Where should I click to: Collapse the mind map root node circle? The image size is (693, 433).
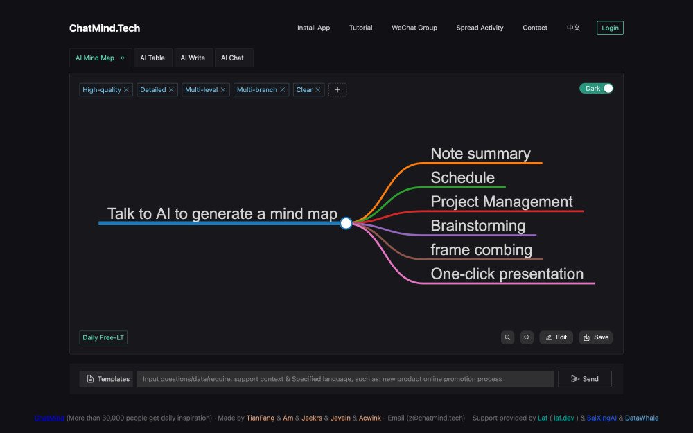tap(346, 223)
